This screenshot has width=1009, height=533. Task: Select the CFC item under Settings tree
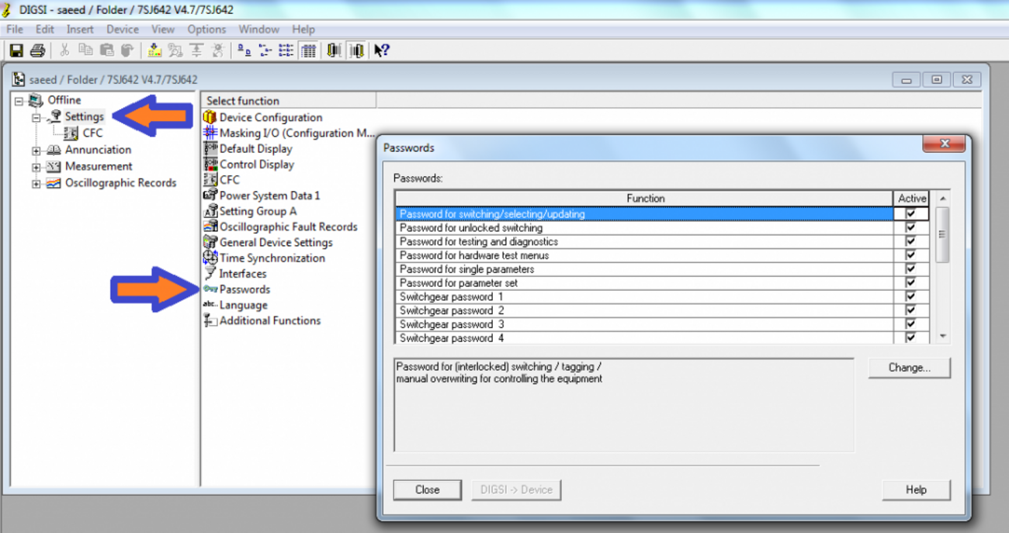point(92,133)
